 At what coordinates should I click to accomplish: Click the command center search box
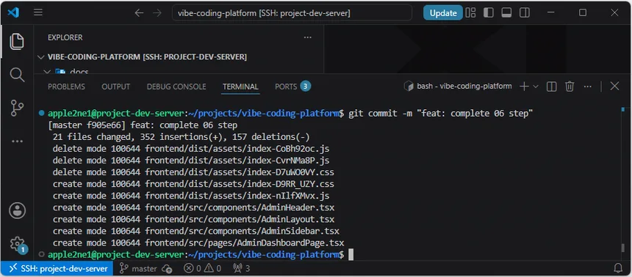click(292, 13)
